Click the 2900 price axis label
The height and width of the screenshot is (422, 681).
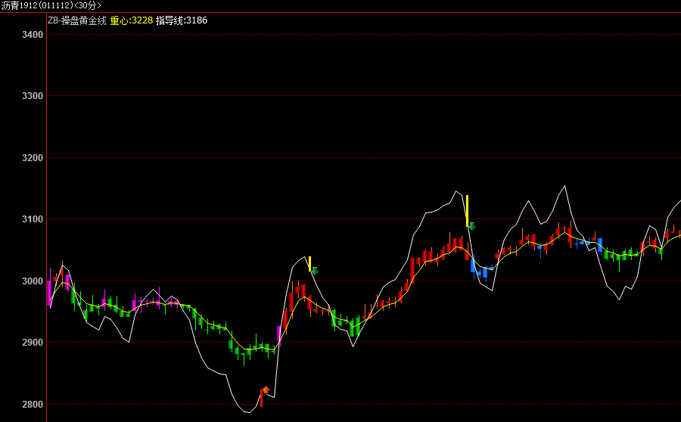[x=33, y=343]
